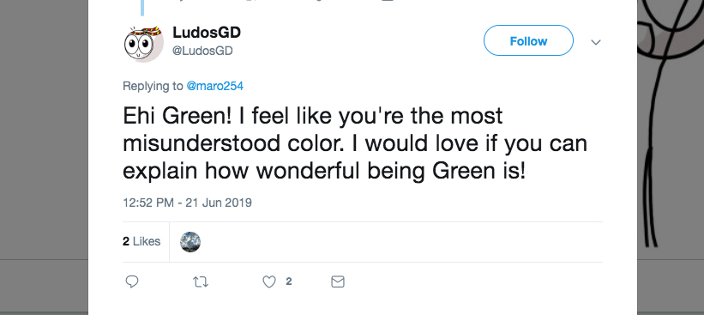Click the line 'explain how wonderful being Green is!'
Viewport: 704px width, 315px height.
coord(324,173)
